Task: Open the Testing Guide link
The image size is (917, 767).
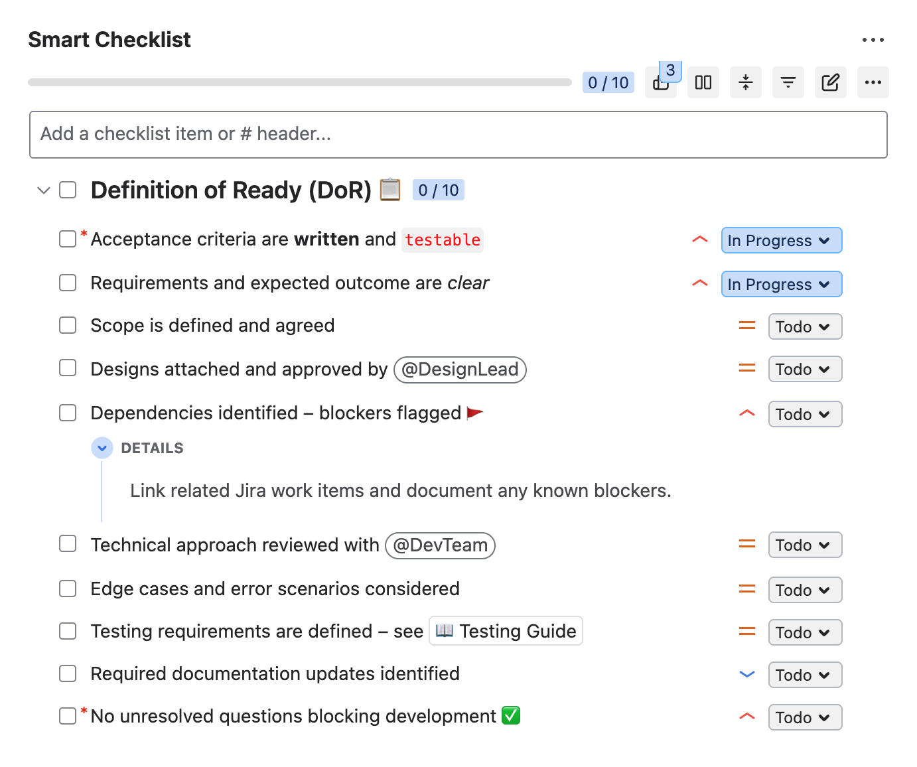Action: [x=506, y=631]
